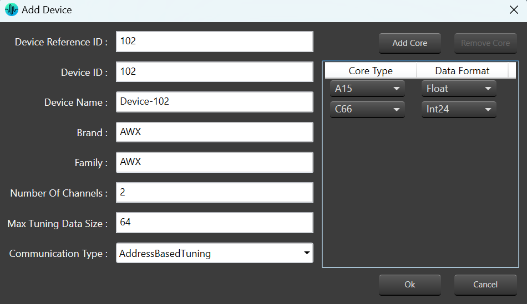This screenshot has height=304, width=527.
Task: Click into the Device ID field
Action: click(x=215, y=72)
